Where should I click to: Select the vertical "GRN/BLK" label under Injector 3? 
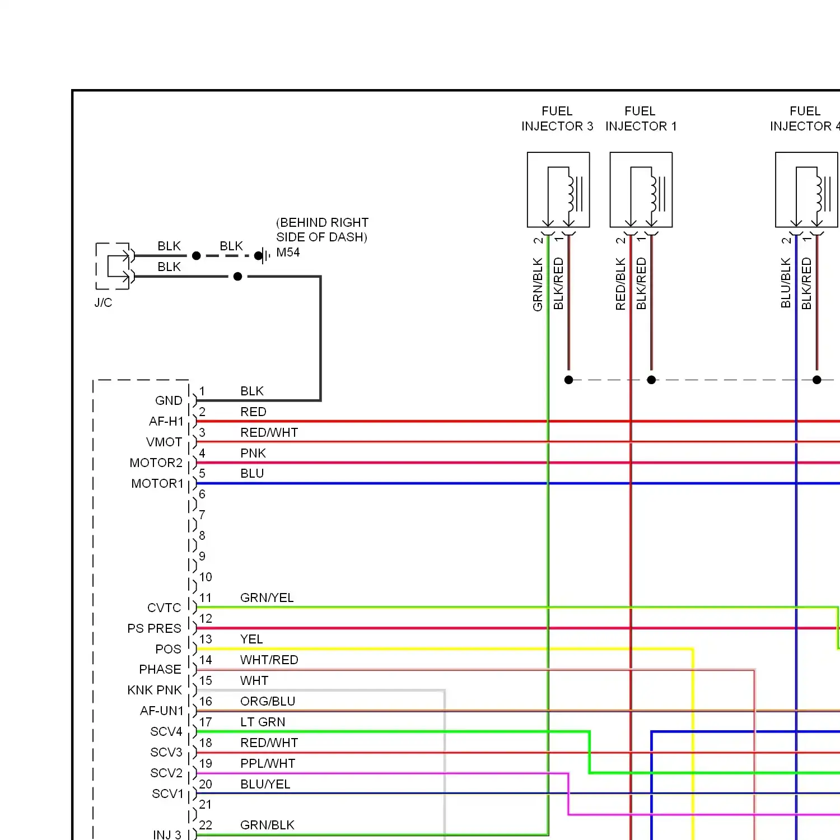click(x=538, y=284)
